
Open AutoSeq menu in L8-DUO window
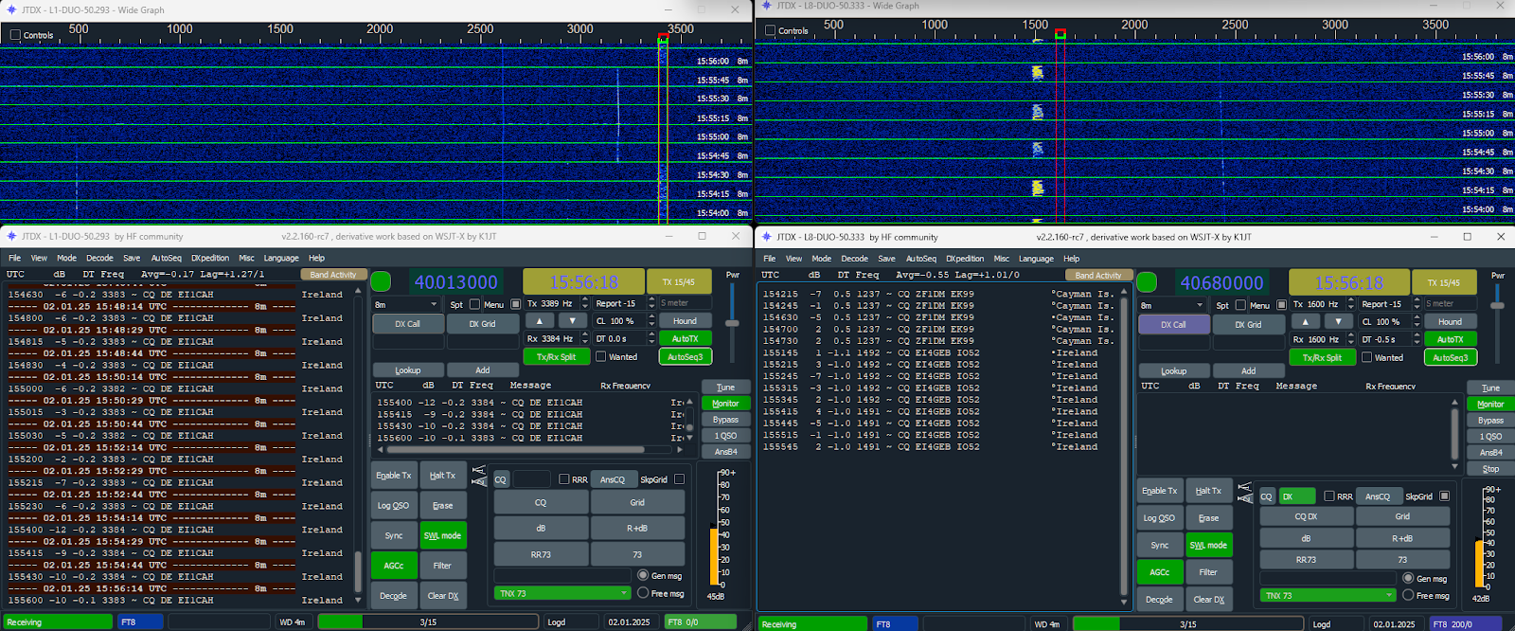point(920,259)
